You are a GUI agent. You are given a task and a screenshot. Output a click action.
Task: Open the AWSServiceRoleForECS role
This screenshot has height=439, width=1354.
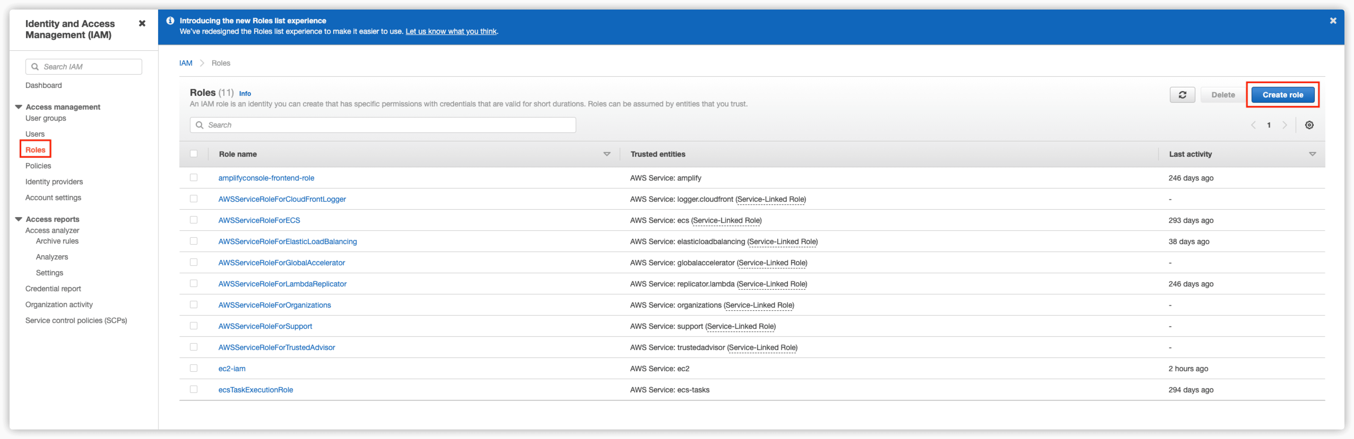click(x=259, y=220)
